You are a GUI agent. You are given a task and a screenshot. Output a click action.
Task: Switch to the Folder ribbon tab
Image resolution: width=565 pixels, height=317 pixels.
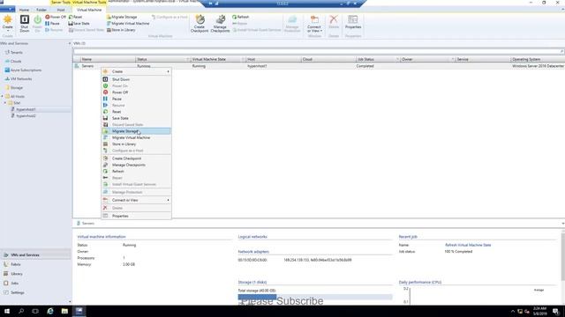click(x=41, y=10)
